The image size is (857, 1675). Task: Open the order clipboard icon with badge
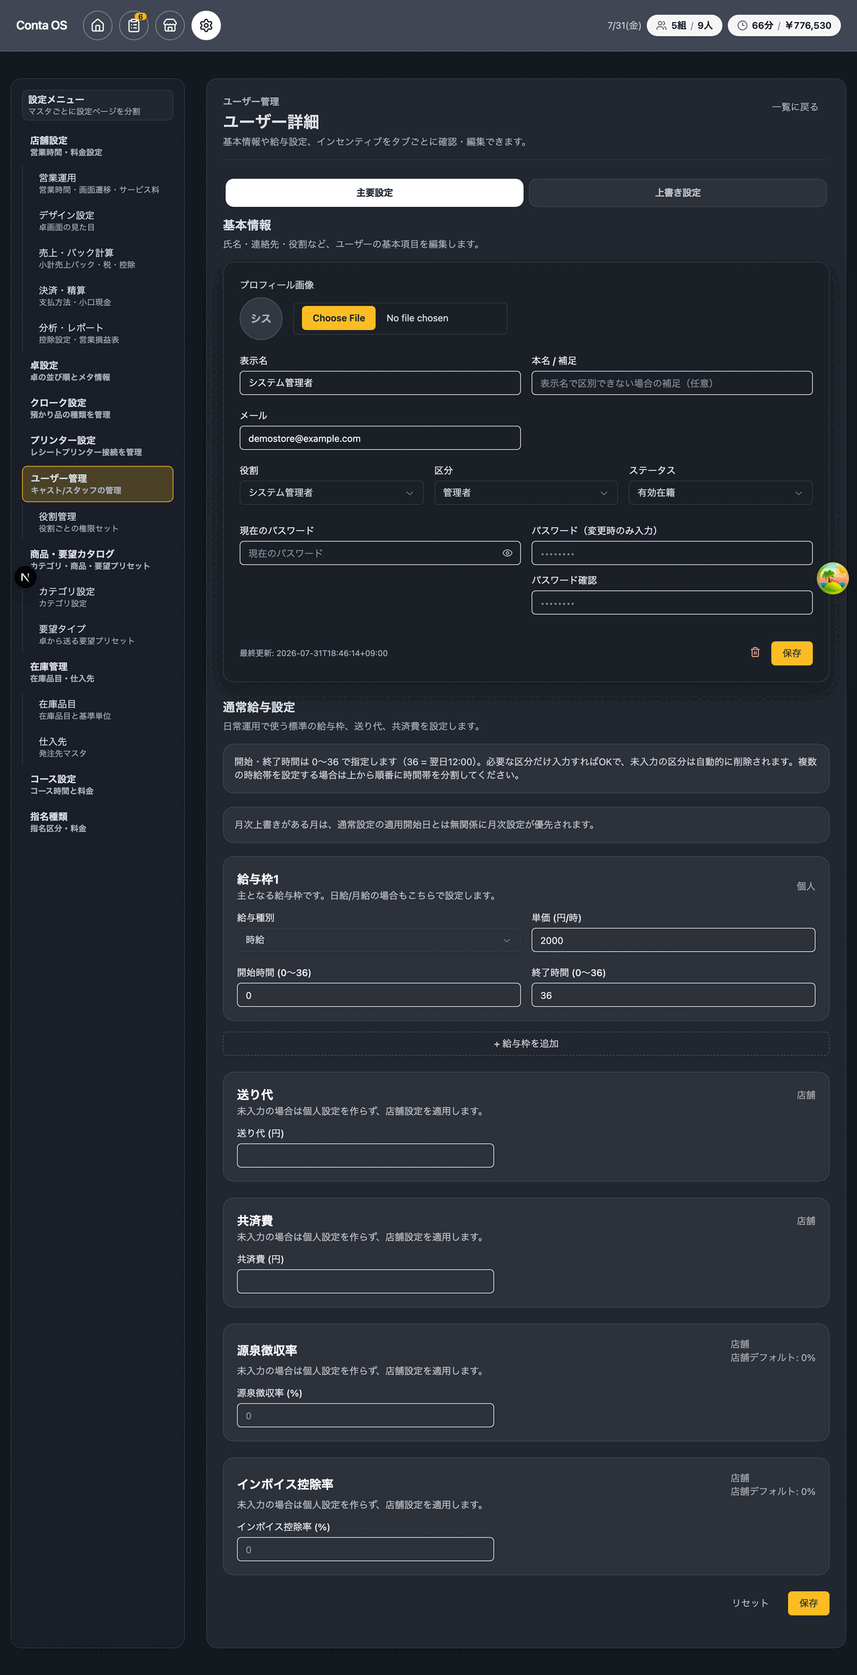tap(134, 25)
